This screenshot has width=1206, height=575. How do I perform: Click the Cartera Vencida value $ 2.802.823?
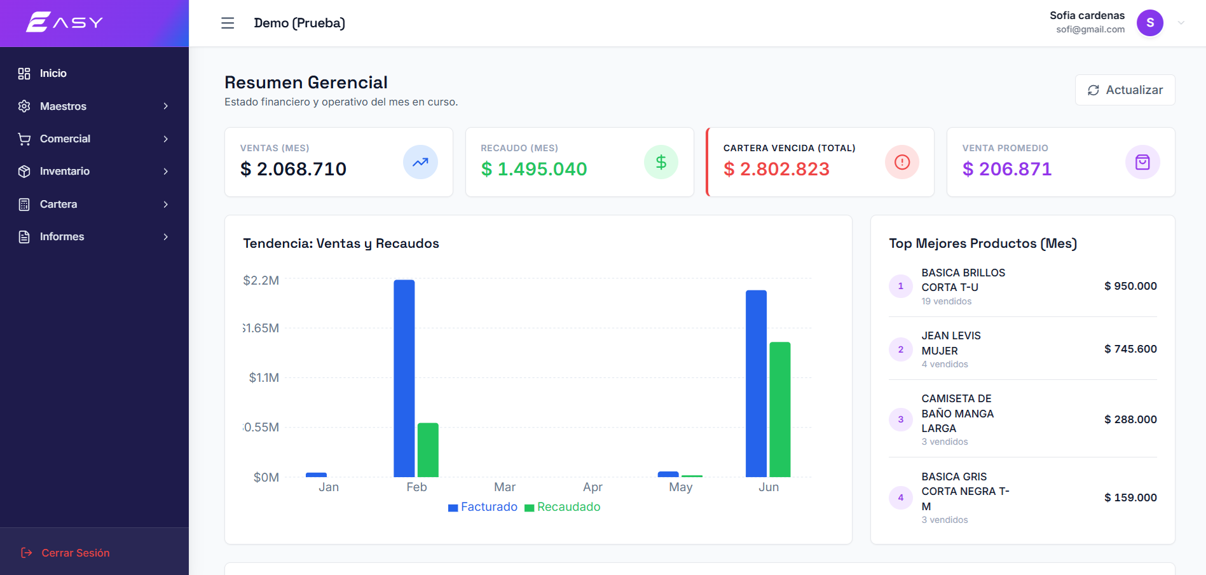pyautogui.click(x=776, y=169)
